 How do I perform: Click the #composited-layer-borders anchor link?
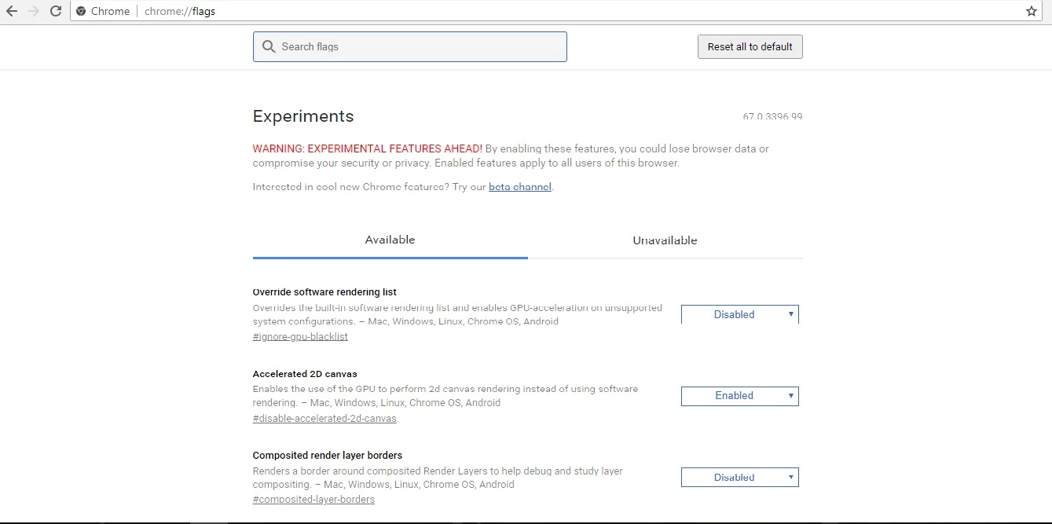[x=313, y=500]
